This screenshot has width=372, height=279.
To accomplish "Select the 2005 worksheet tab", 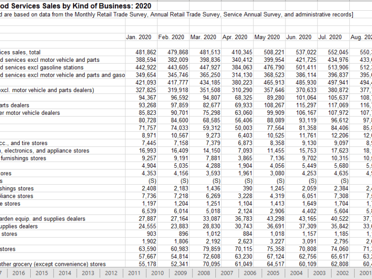I will pyautogui.click(x=272, y=273).
